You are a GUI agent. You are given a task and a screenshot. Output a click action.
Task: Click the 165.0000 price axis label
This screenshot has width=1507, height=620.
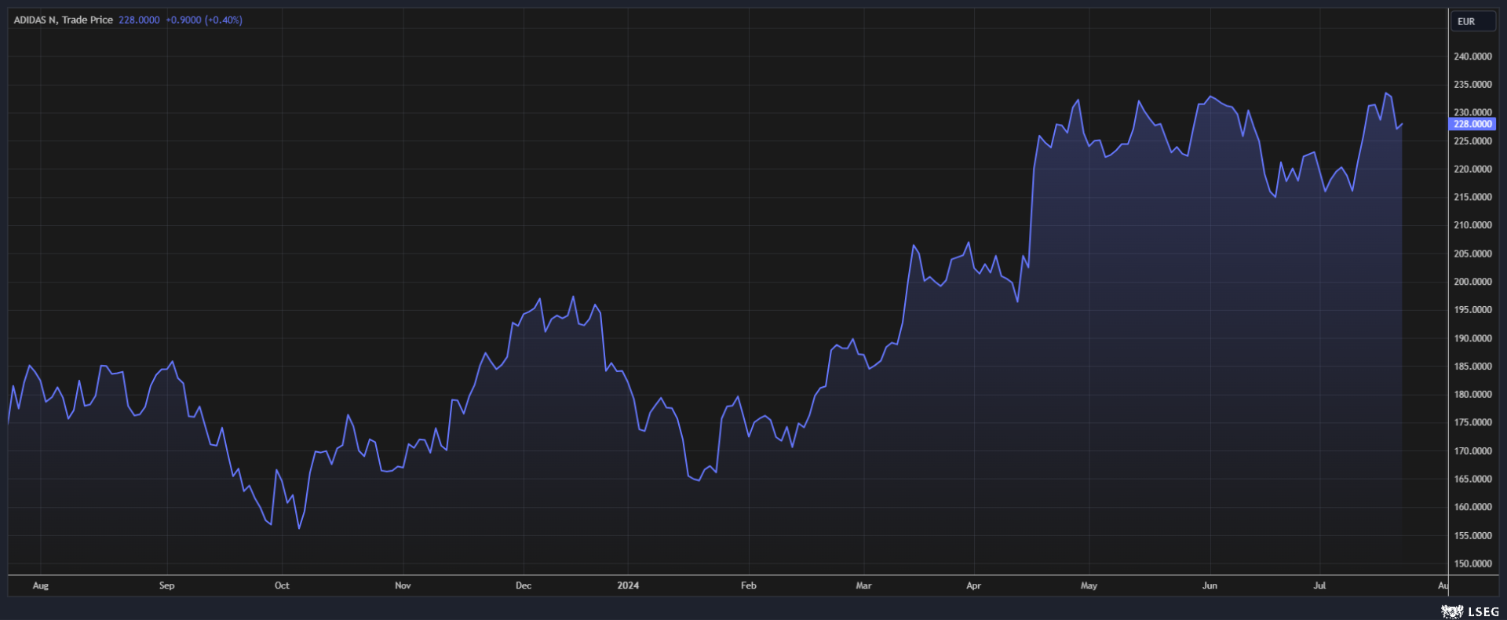tap(1472, 479)
